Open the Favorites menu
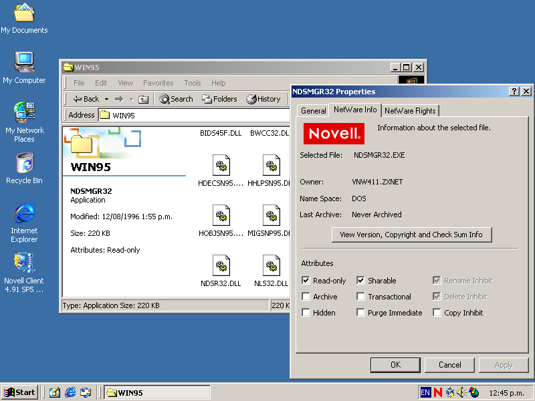 [x=158, y=83]
